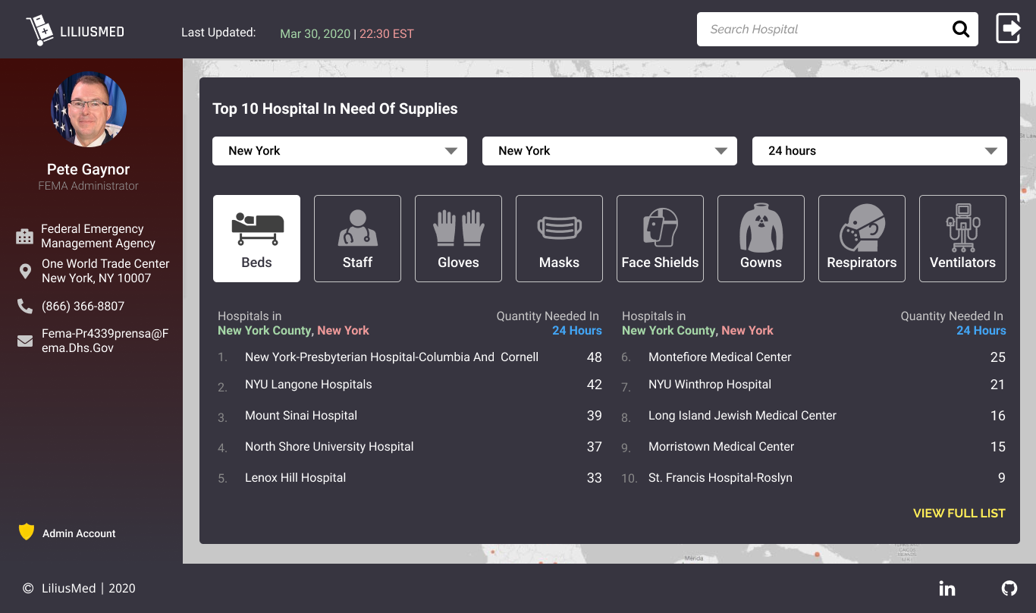Click the One World Trade Center address
The width and height of the screenshot is (1036, 613).
coord(105,271)
